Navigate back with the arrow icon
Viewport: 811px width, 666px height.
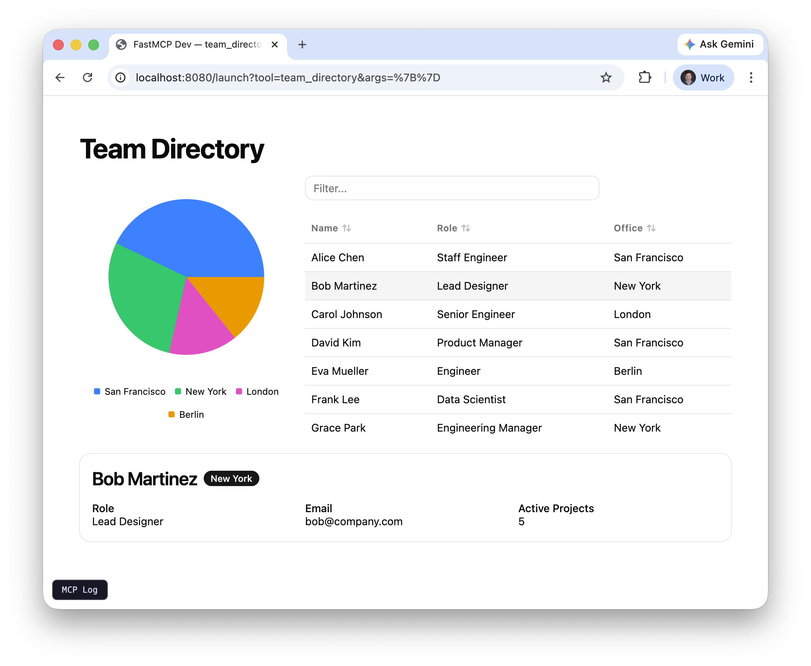coord(60,77)
